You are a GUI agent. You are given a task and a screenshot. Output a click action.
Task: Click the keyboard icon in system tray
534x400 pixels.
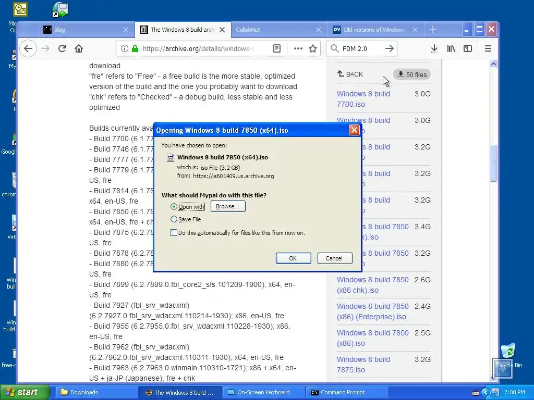[476, 393]
